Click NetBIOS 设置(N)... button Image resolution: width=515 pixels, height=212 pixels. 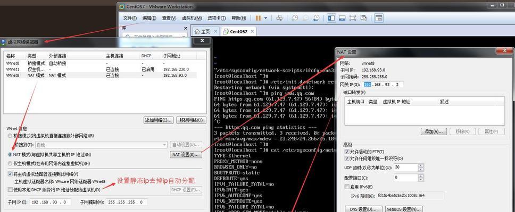tap(404, 209)
